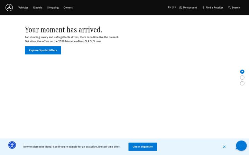Open Search text link
This screenshot has width=249, height=155.
[236, 8]
